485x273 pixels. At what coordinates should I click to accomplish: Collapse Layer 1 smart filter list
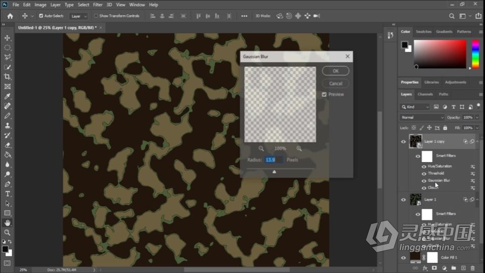[x=477, y=200]
